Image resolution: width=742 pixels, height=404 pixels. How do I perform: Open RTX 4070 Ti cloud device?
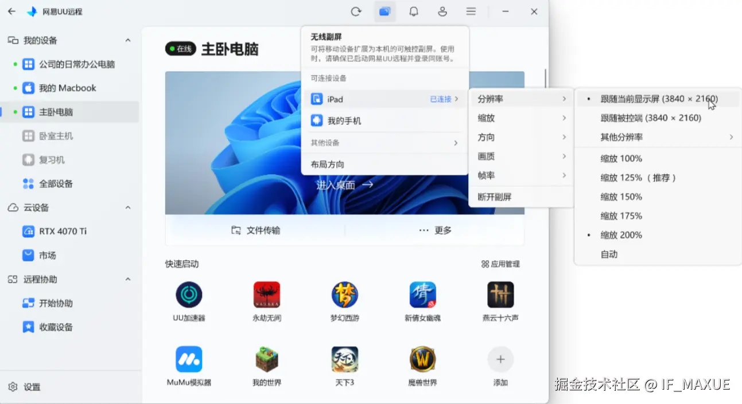click(x=69, y=232)
